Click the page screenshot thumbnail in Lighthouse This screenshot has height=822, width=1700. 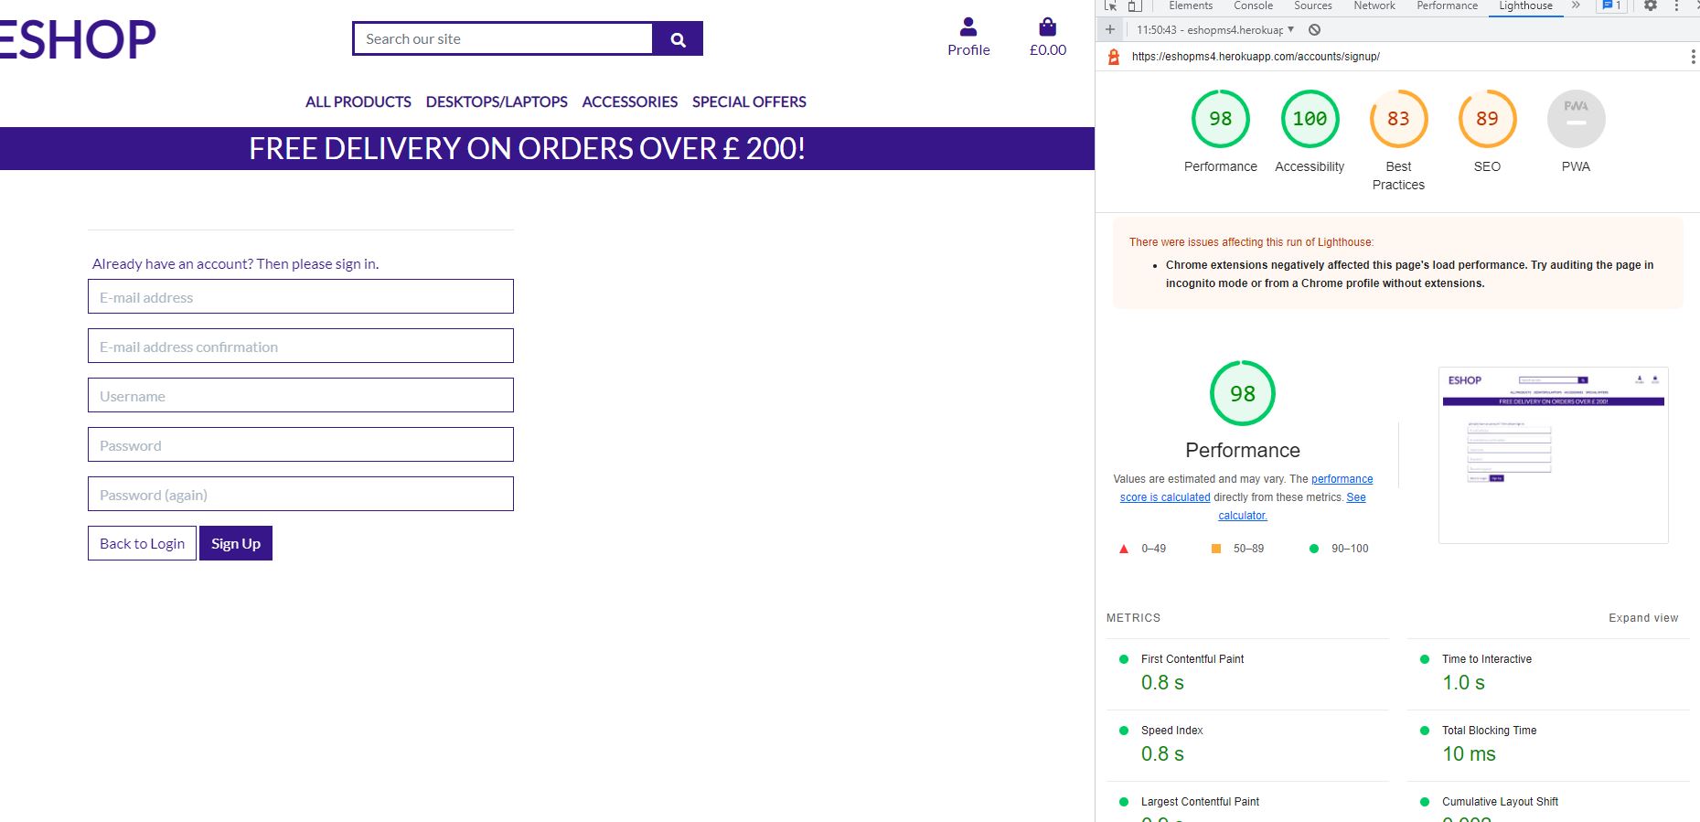click(x=1553, y=455)
